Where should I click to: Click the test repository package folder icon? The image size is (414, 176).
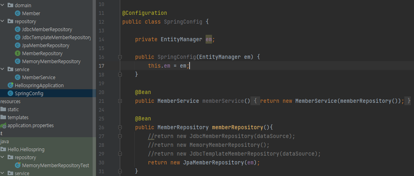coord(10,157)
